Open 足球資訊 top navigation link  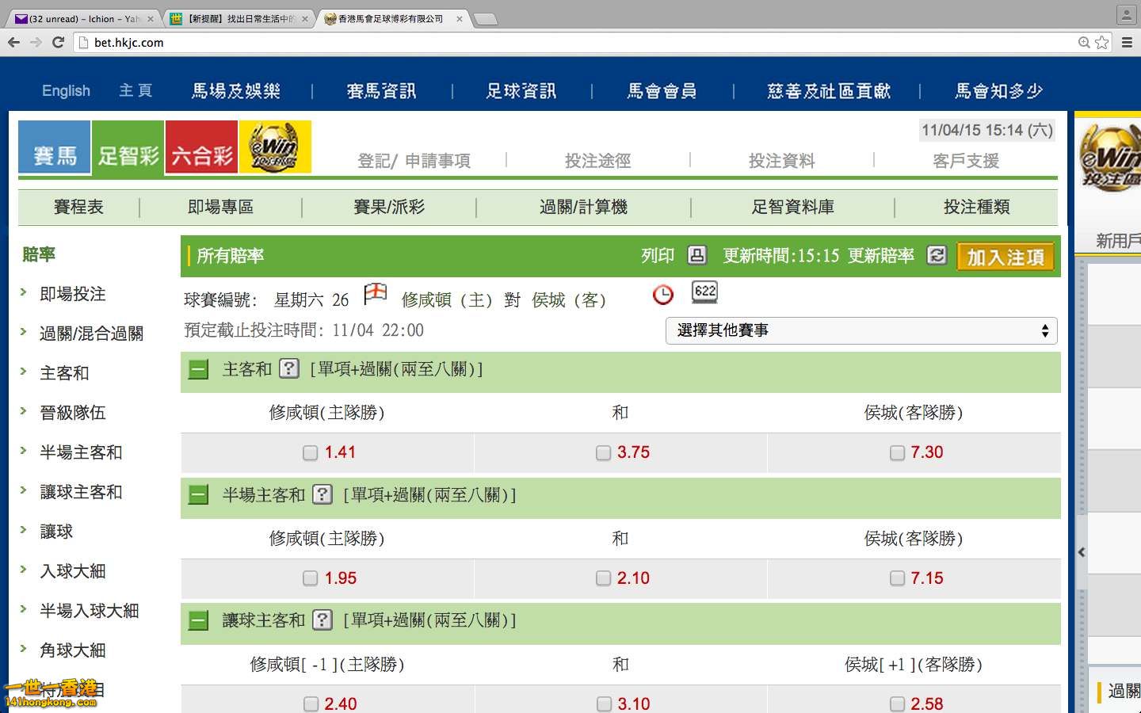pos(521,91)
